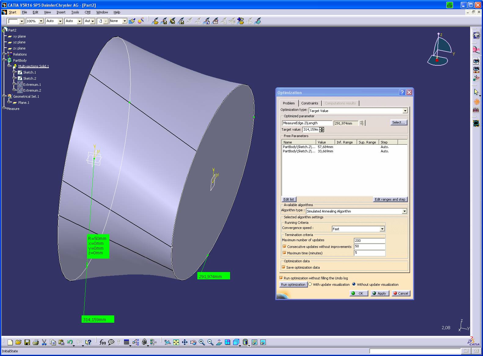Click 'Edit ranges and step' button
This screenshot has width=483, height=356.
(x=390, y=199)
